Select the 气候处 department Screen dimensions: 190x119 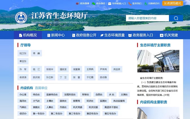click(x=23, y=107)
